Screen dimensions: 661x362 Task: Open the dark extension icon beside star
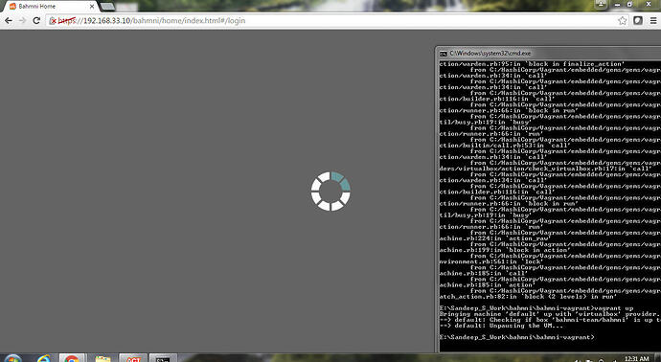pos(638,21)
